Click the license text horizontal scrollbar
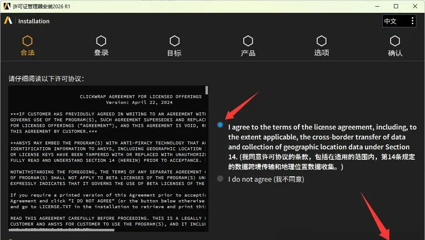The width and height of the screenshot is (425, 240). [x=62, y=230]
